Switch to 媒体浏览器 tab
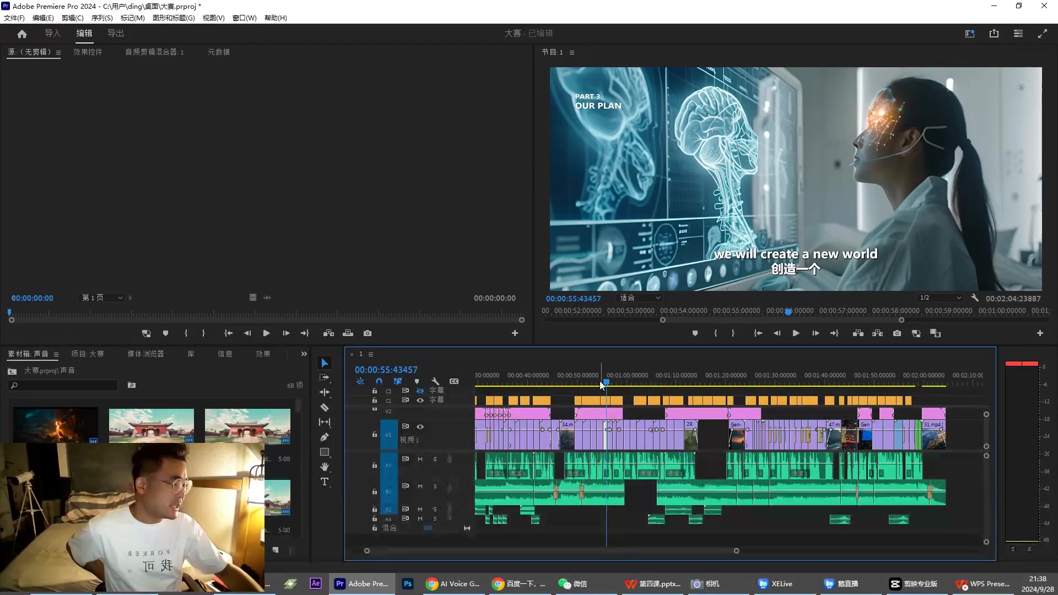Screen dimensions: 1058x595 click(x=145, y=354)
